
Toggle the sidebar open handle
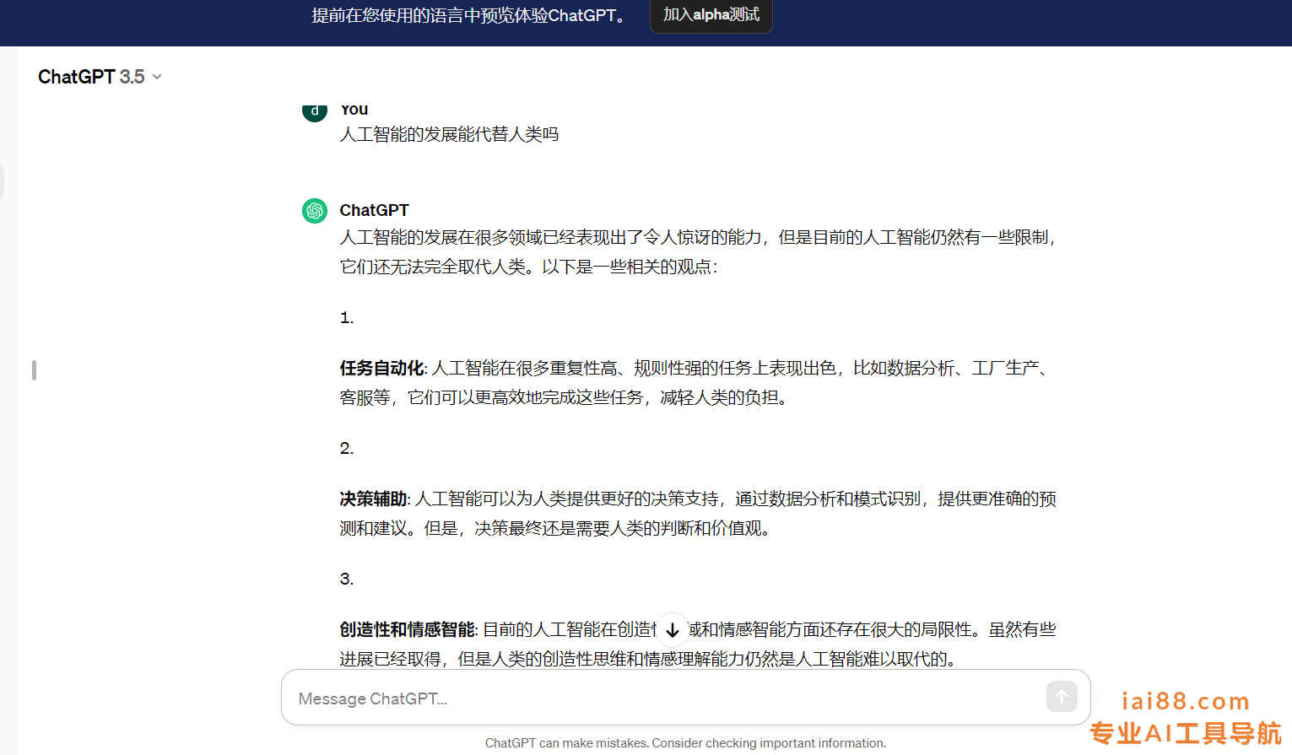click(x=34, y=370)
